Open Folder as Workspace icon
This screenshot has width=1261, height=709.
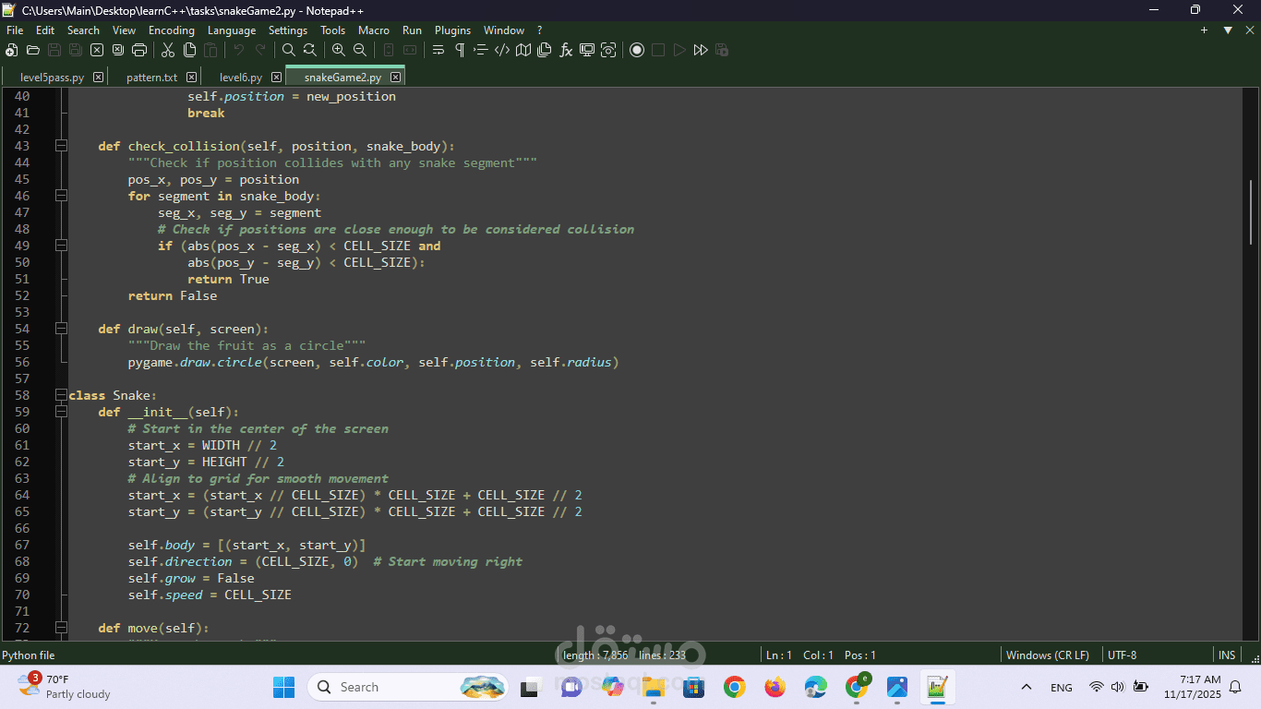coord(587,50)
